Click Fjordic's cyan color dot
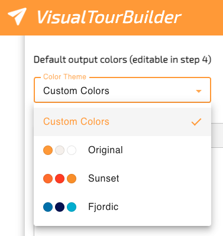The width and height of the screenshot is (223, 236). pyautogui.click(x=72, y=207)
